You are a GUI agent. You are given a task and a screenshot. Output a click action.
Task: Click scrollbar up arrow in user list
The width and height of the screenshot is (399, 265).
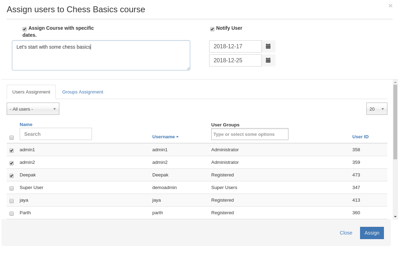point(395,82)
